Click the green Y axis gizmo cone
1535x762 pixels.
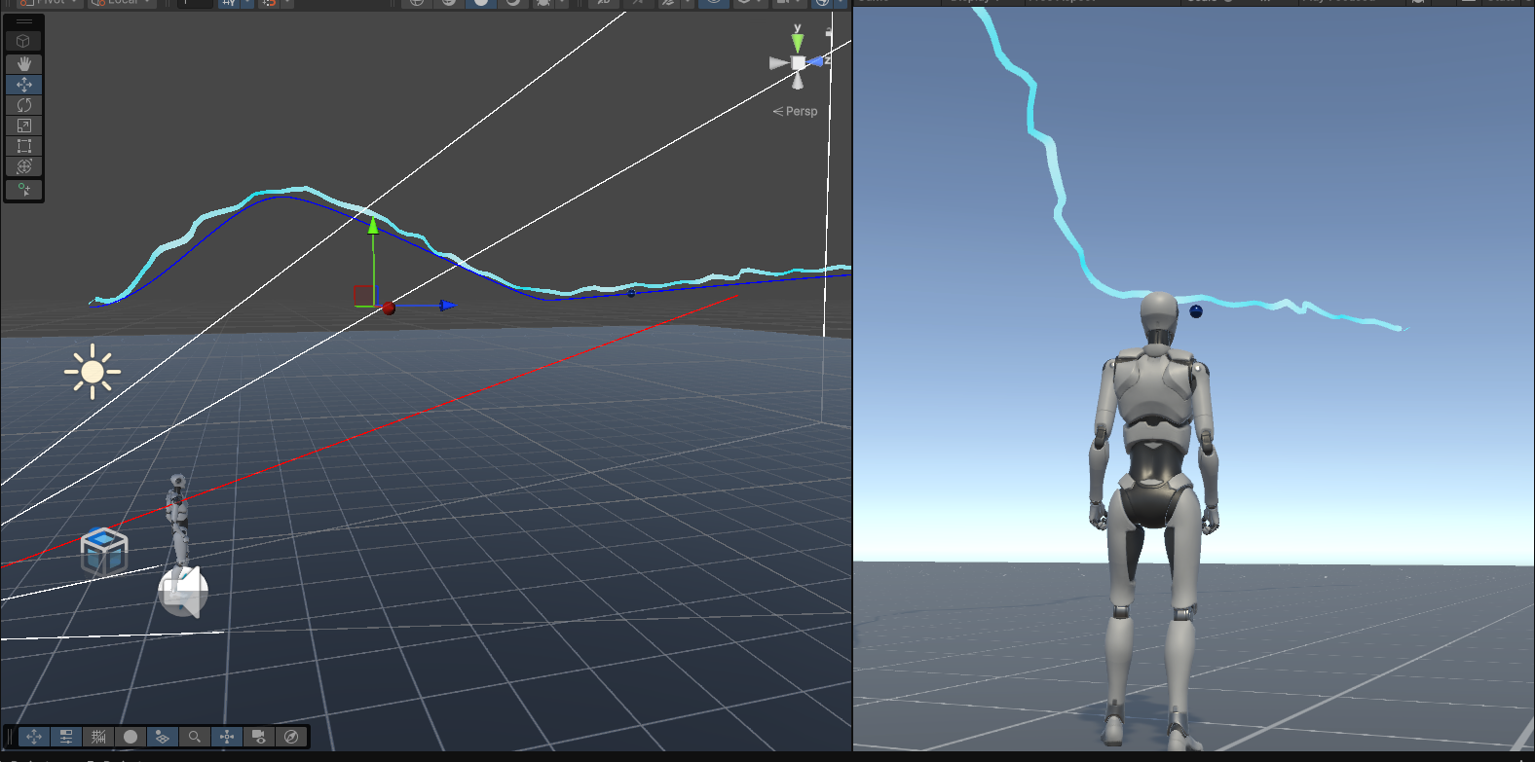pyautogui.click(x=798, y=43)
